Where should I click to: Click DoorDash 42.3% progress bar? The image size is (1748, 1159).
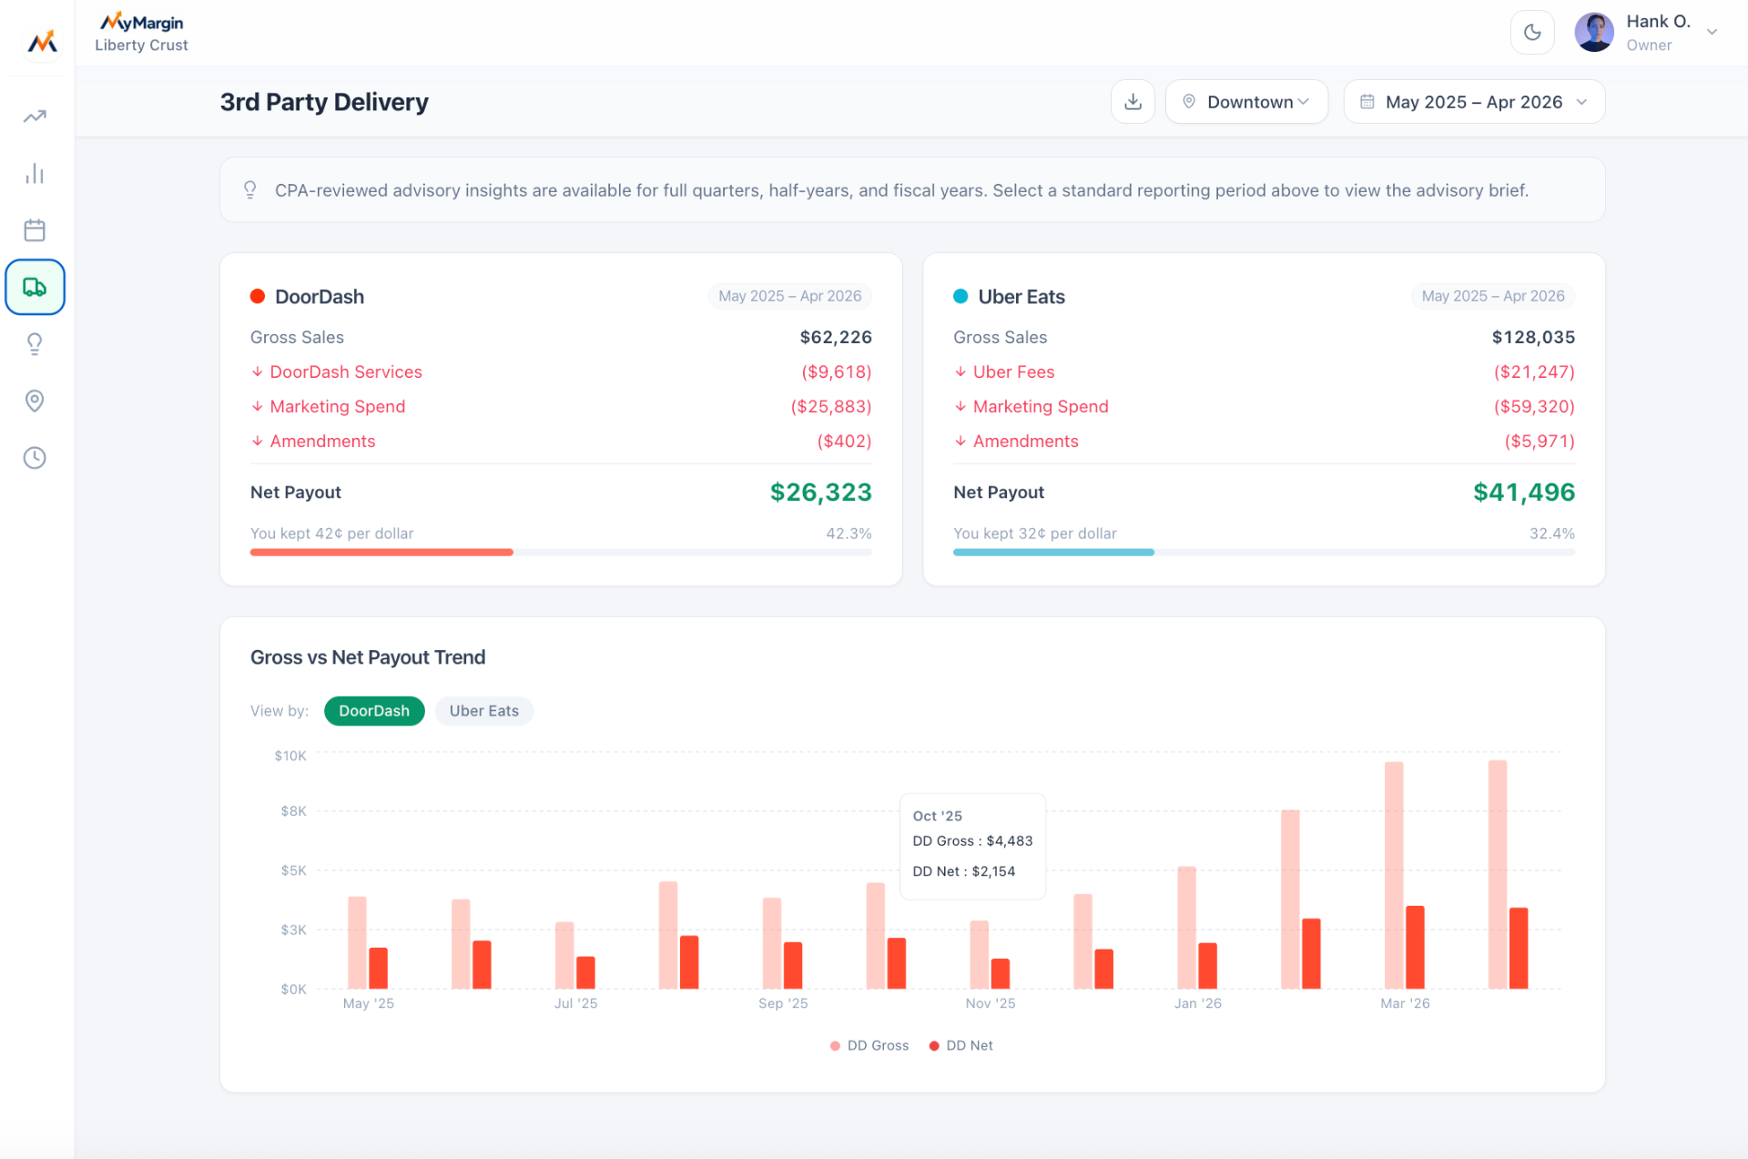click(561, 553)
